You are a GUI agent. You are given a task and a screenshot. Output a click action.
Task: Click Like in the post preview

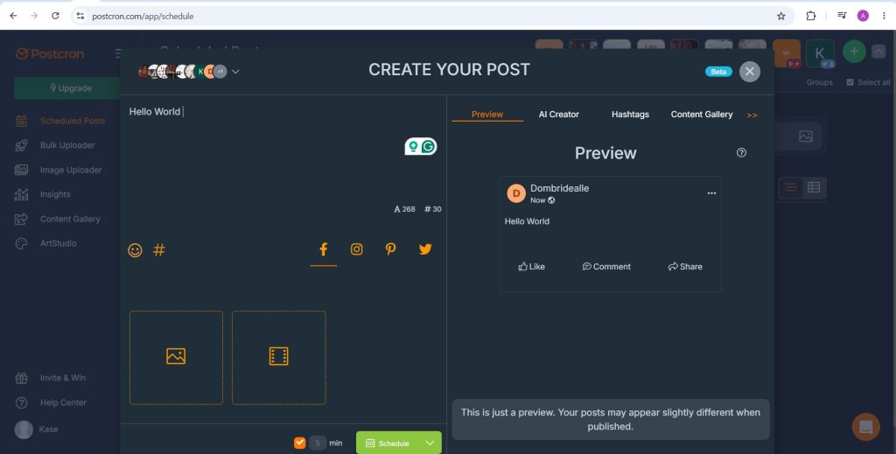point(531,267)
